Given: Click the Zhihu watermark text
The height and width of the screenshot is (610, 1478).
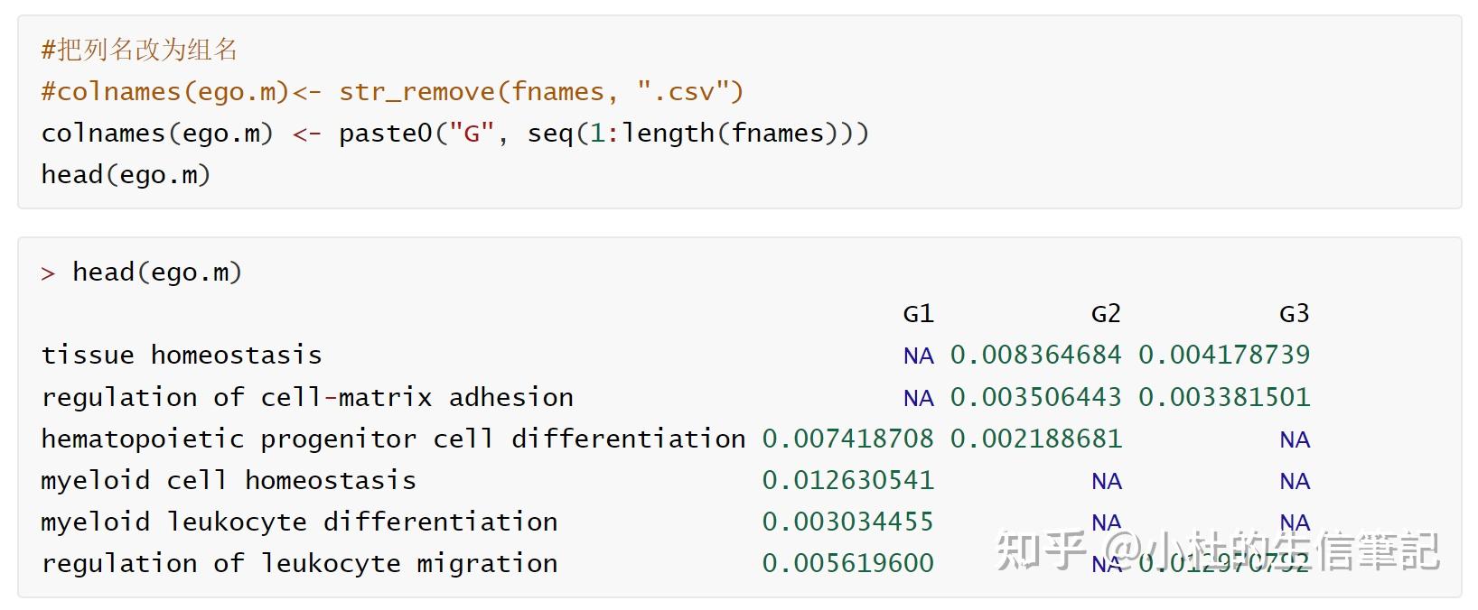Looking at the screenshot, I should pos(1216,550).
